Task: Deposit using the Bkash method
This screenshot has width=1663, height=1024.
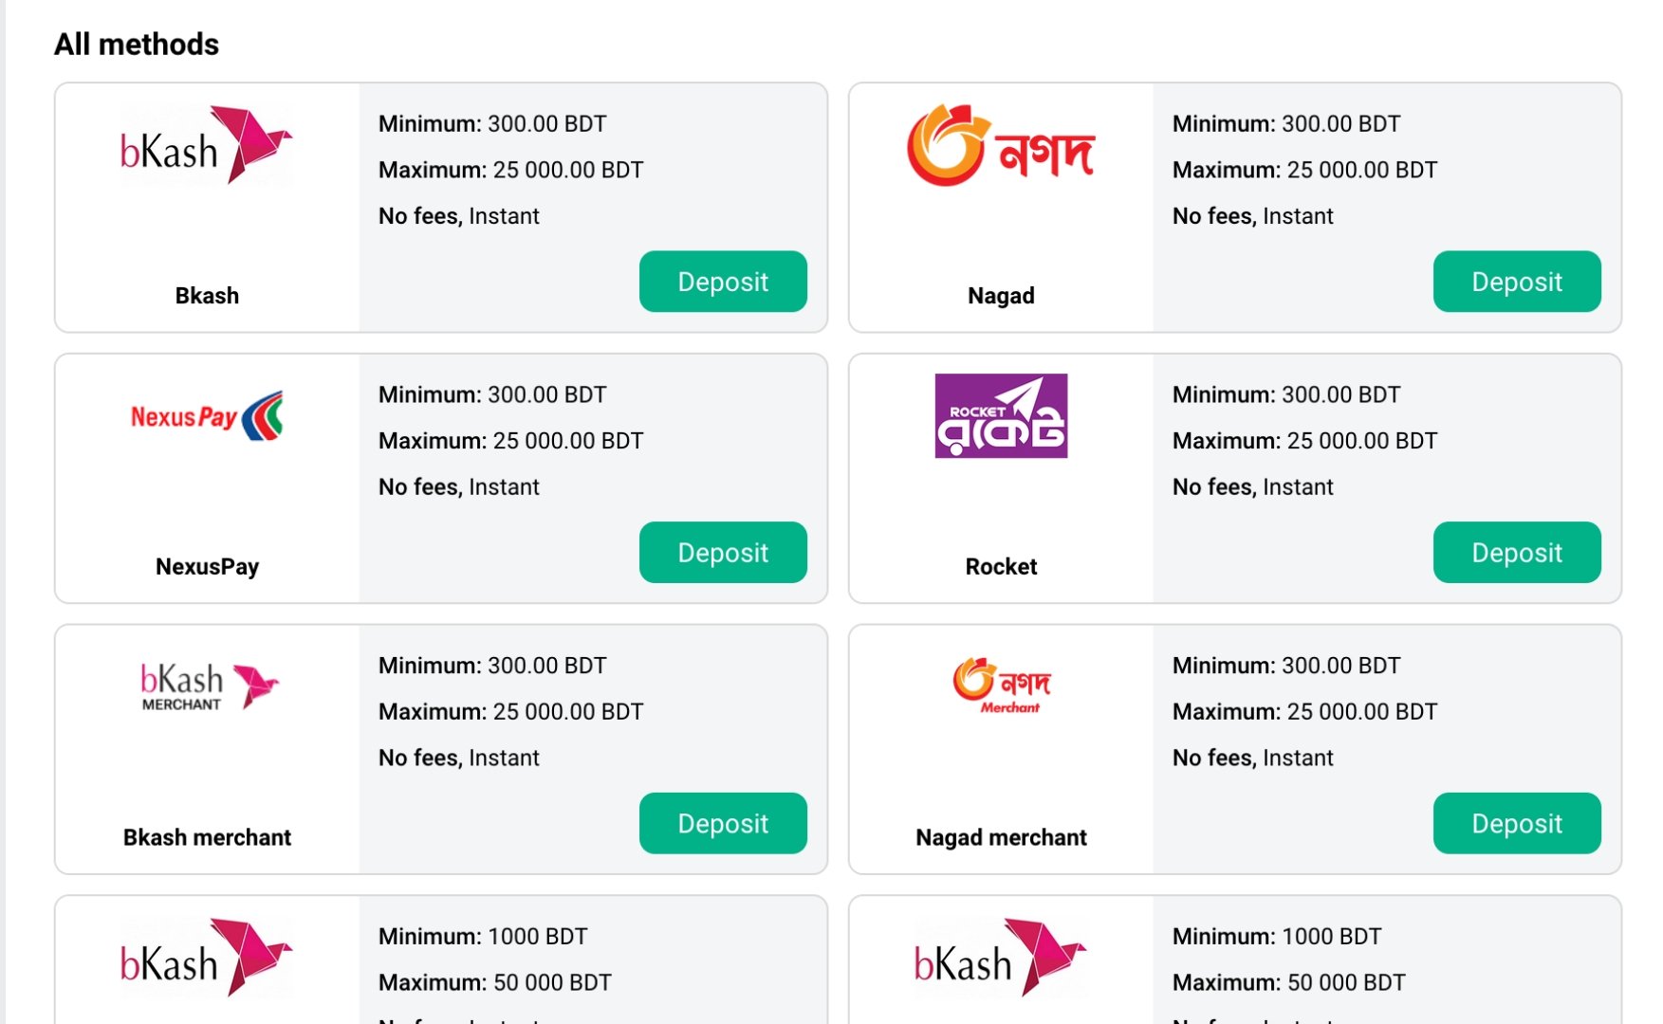Action: [723, 282]
